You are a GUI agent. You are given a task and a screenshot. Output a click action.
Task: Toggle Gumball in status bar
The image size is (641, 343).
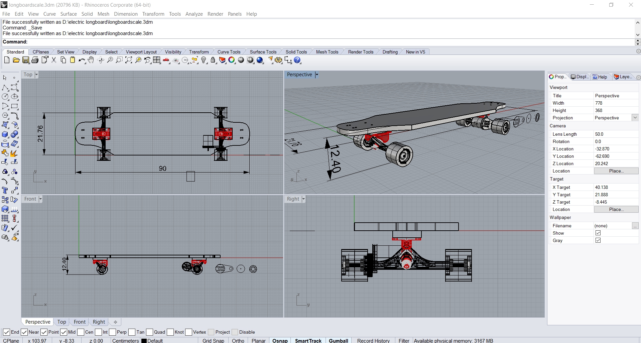click(x=338, y=340)
